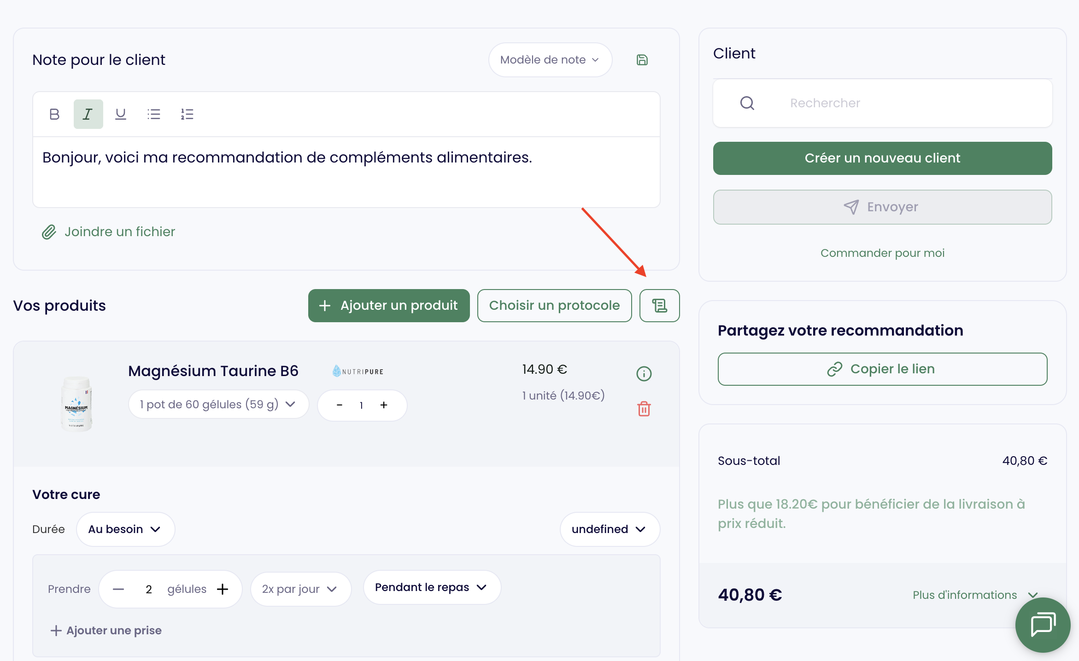
Task: Show info for Magnésium Taurine B6
Action: point(644,374)
